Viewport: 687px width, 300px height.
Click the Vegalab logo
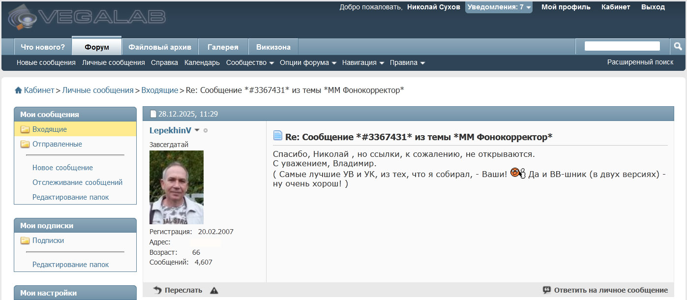(x=87, y=18)
